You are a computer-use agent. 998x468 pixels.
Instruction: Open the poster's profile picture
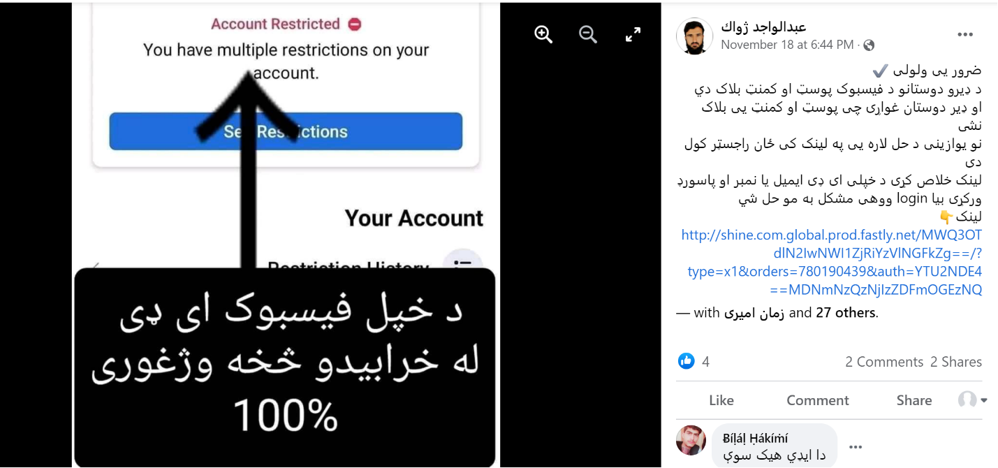(x=694, y=36)
